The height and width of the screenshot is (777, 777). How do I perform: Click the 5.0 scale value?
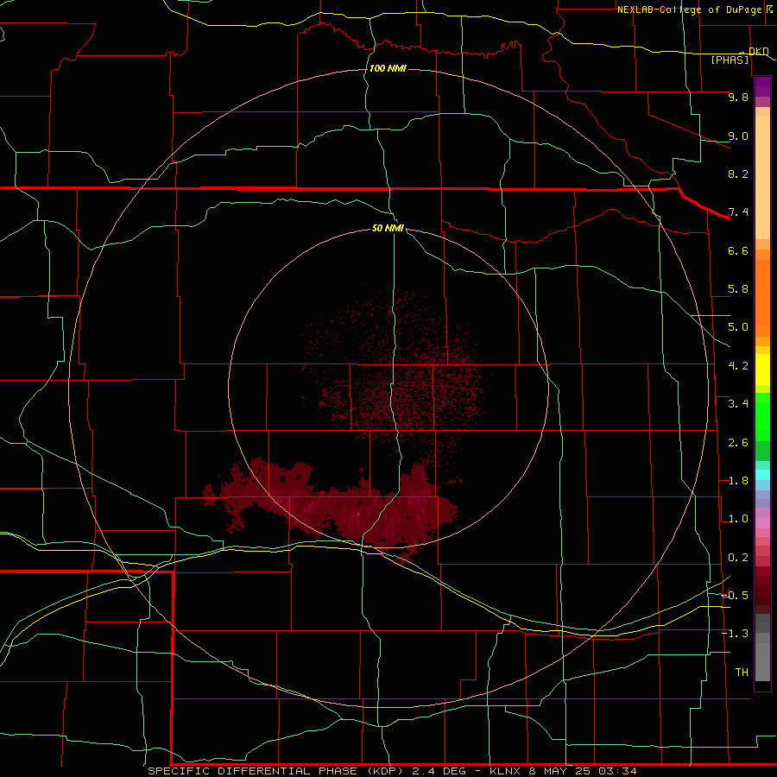tap(738, 327)
